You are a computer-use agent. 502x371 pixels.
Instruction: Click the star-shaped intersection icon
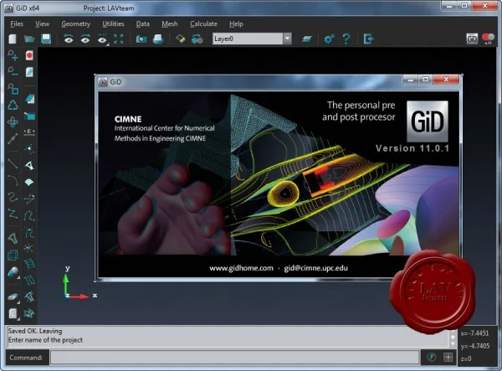pos(29,248)
